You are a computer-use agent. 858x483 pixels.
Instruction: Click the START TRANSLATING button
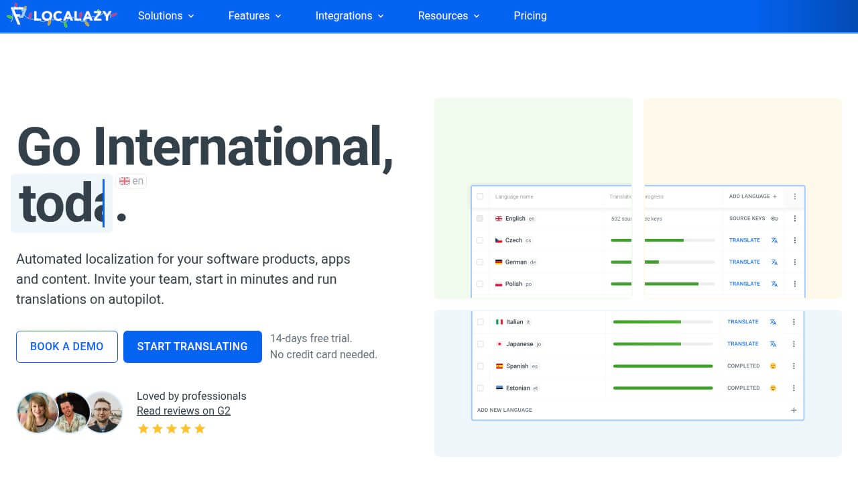(192, 346)
